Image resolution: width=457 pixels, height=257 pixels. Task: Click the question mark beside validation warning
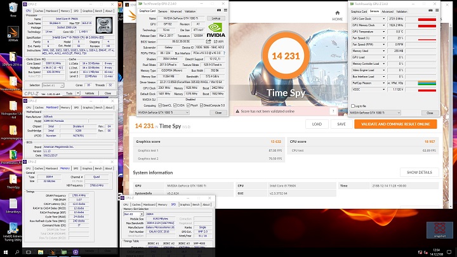click(333, 111)
